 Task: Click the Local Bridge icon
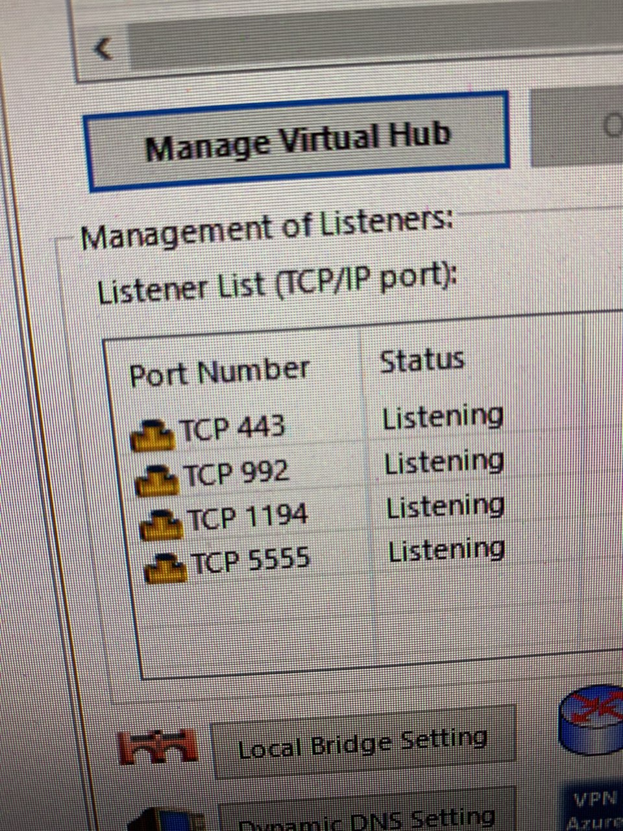click(x=158, y=746)
